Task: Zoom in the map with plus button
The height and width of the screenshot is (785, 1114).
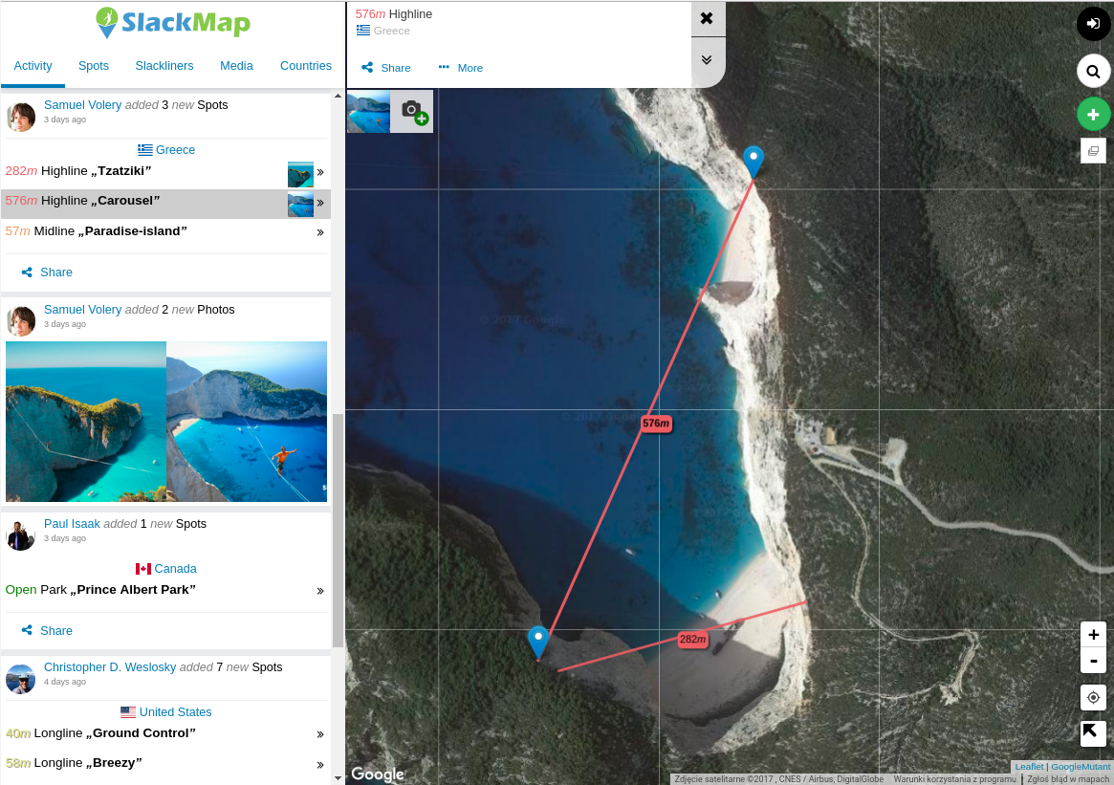Action: (1093, 635)
